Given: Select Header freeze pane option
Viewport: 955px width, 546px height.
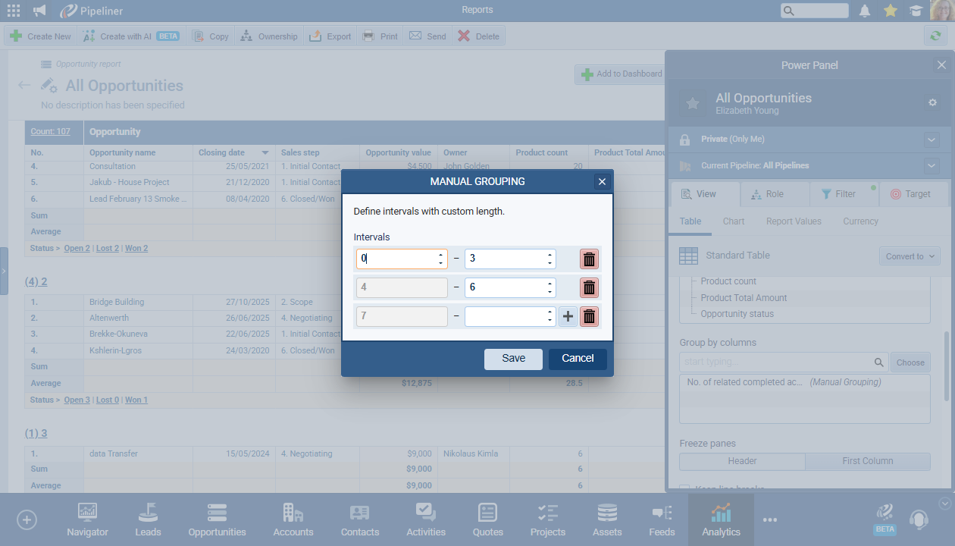Looking at the screenshot, I should point(742,461).
